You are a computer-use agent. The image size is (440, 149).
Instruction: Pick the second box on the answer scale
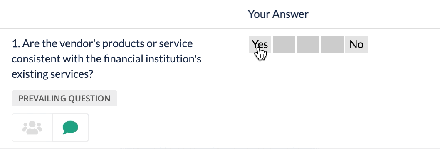click(284, 45)
